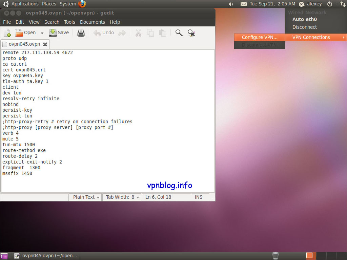This screenshot has height=260, width=347.
Task: Click the Show Desktop icon in bottom panel
Action: pyautogui.click(x=4, y=256)
